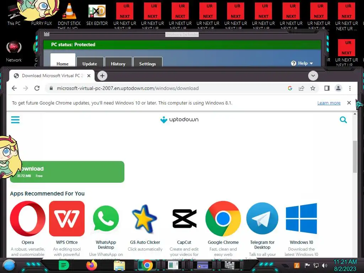The height and width of the screenshot is (273, 364).
Task: Switch to Windows Defender wall taskbar icon
Action: point(230,265)
